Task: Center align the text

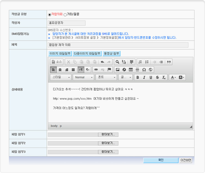Action: tap(60, 70)
